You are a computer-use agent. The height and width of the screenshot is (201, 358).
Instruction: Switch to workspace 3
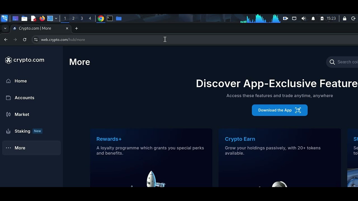tap(82, 18)
